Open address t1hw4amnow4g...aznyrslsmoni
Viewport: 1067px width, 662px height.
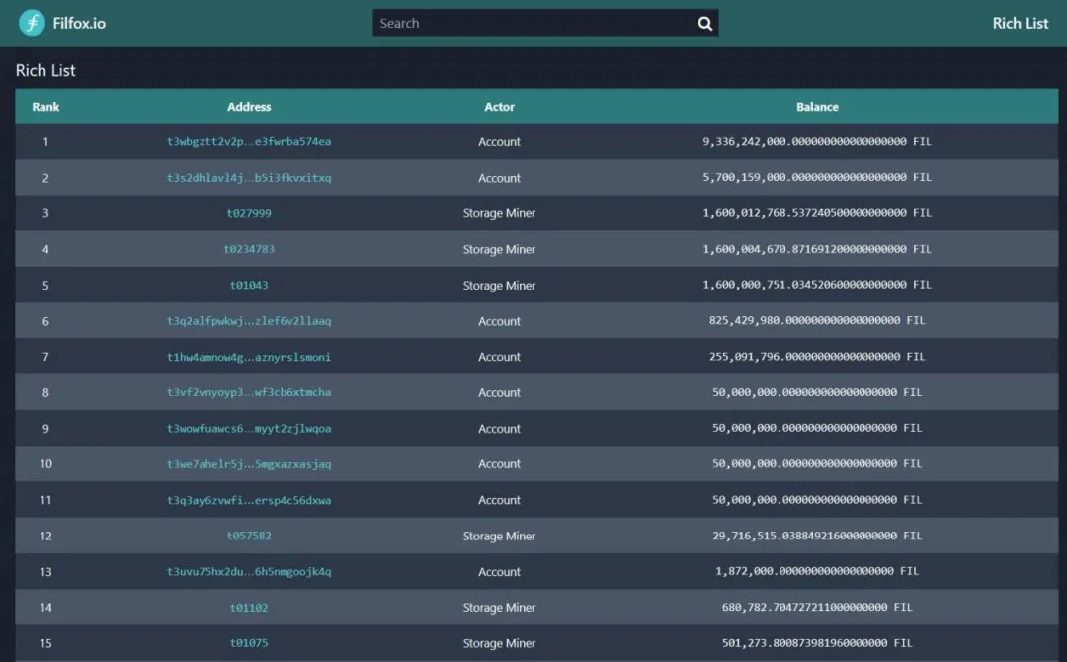(x=249, y=357)
